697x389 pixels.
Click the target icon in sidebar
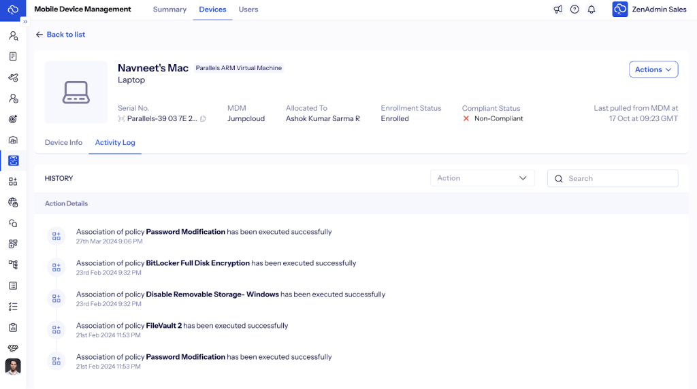(x=13, y=119)
